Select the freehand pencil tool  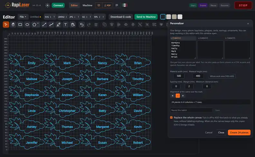[x=59, y=25]
